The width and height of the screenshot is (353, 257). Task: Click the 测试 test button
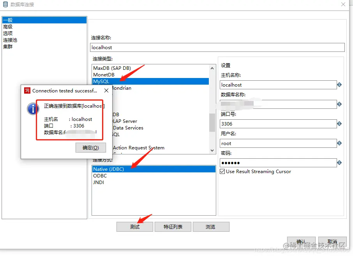point(135,227)
